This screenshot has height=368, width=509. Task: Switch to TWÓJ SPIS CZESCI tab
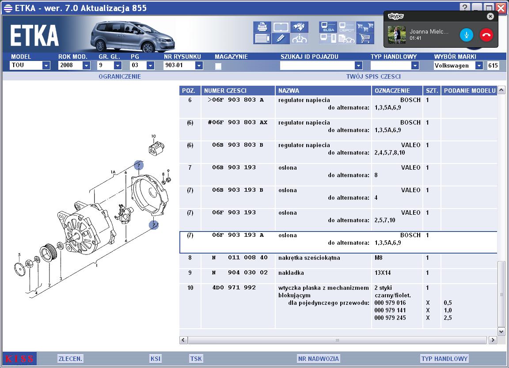(373, 76)
